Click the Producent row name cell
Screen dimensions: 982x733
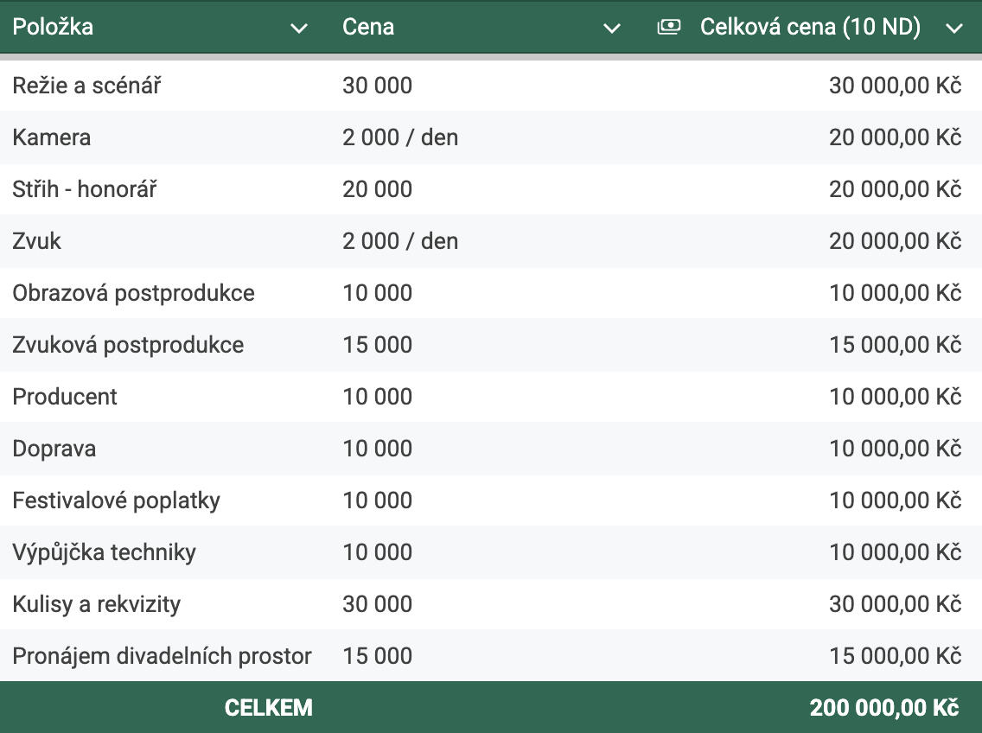65,397
